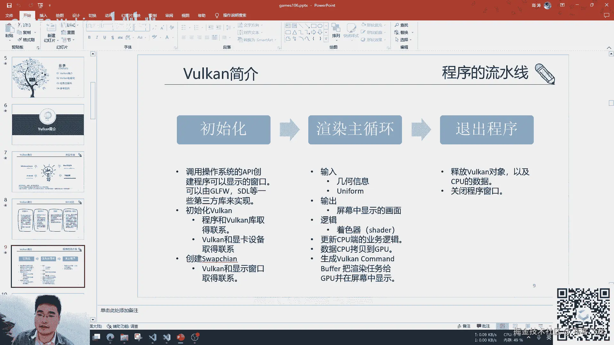614x345 pixels.
Task: Switch to slide sorter view
Action: [x=515, y=326]
